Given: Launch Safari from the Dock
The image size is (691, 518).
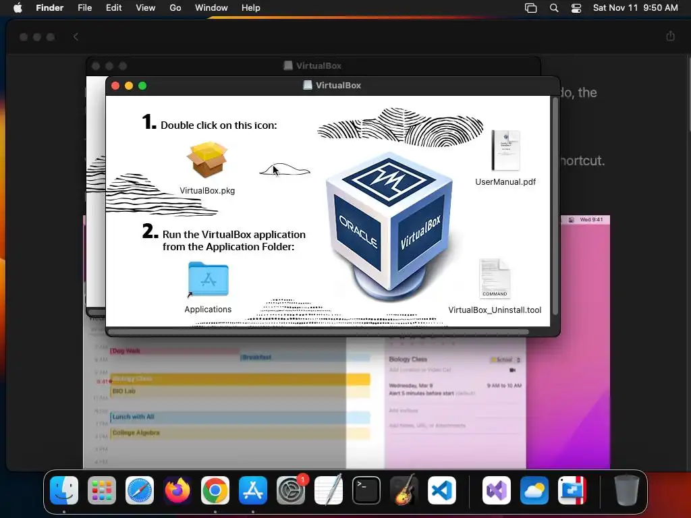Looking at the screenshot, I should click(x=140, y=490).
